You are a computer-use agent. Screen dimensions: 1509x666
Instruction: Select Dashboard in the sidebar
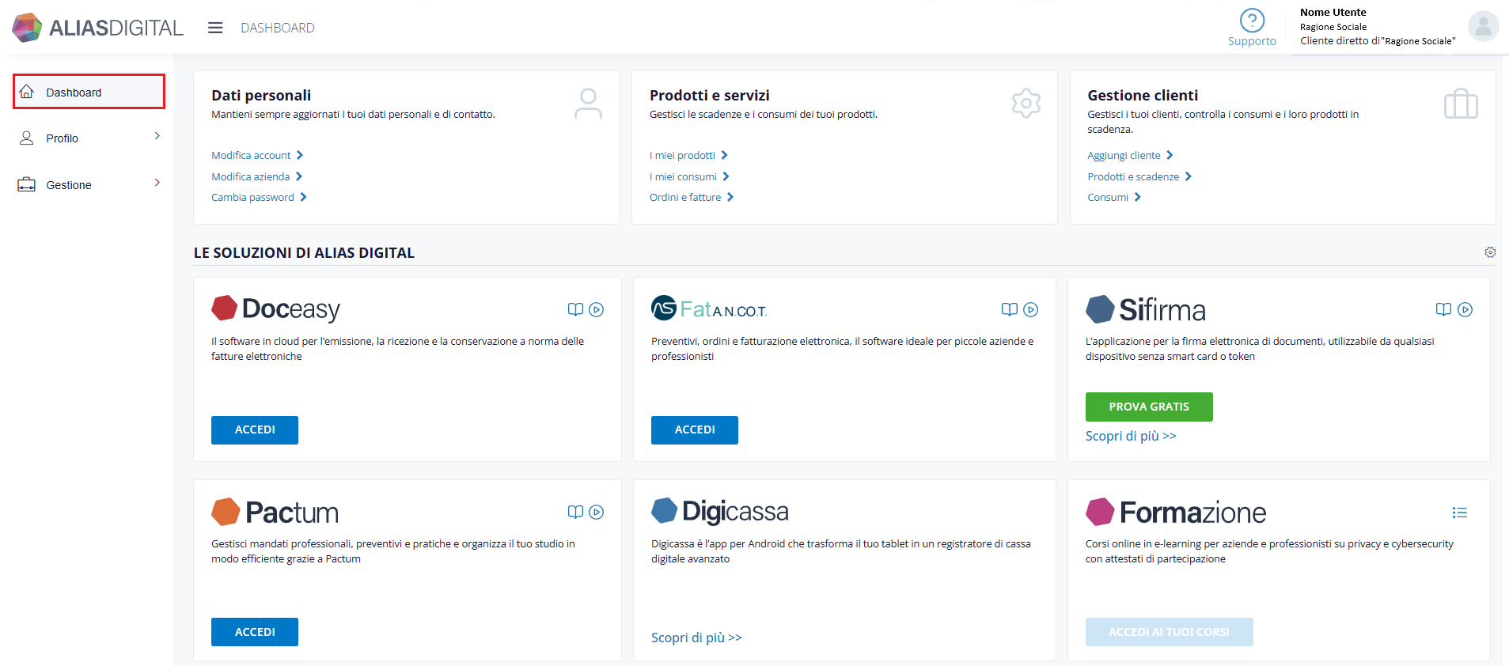coord(89,92)
